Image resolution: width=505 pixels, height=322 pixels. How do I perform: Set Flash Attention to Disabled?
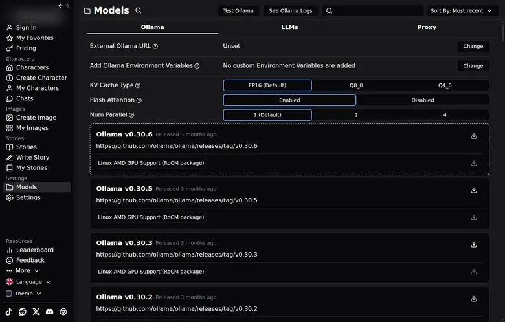coord(423,100)
